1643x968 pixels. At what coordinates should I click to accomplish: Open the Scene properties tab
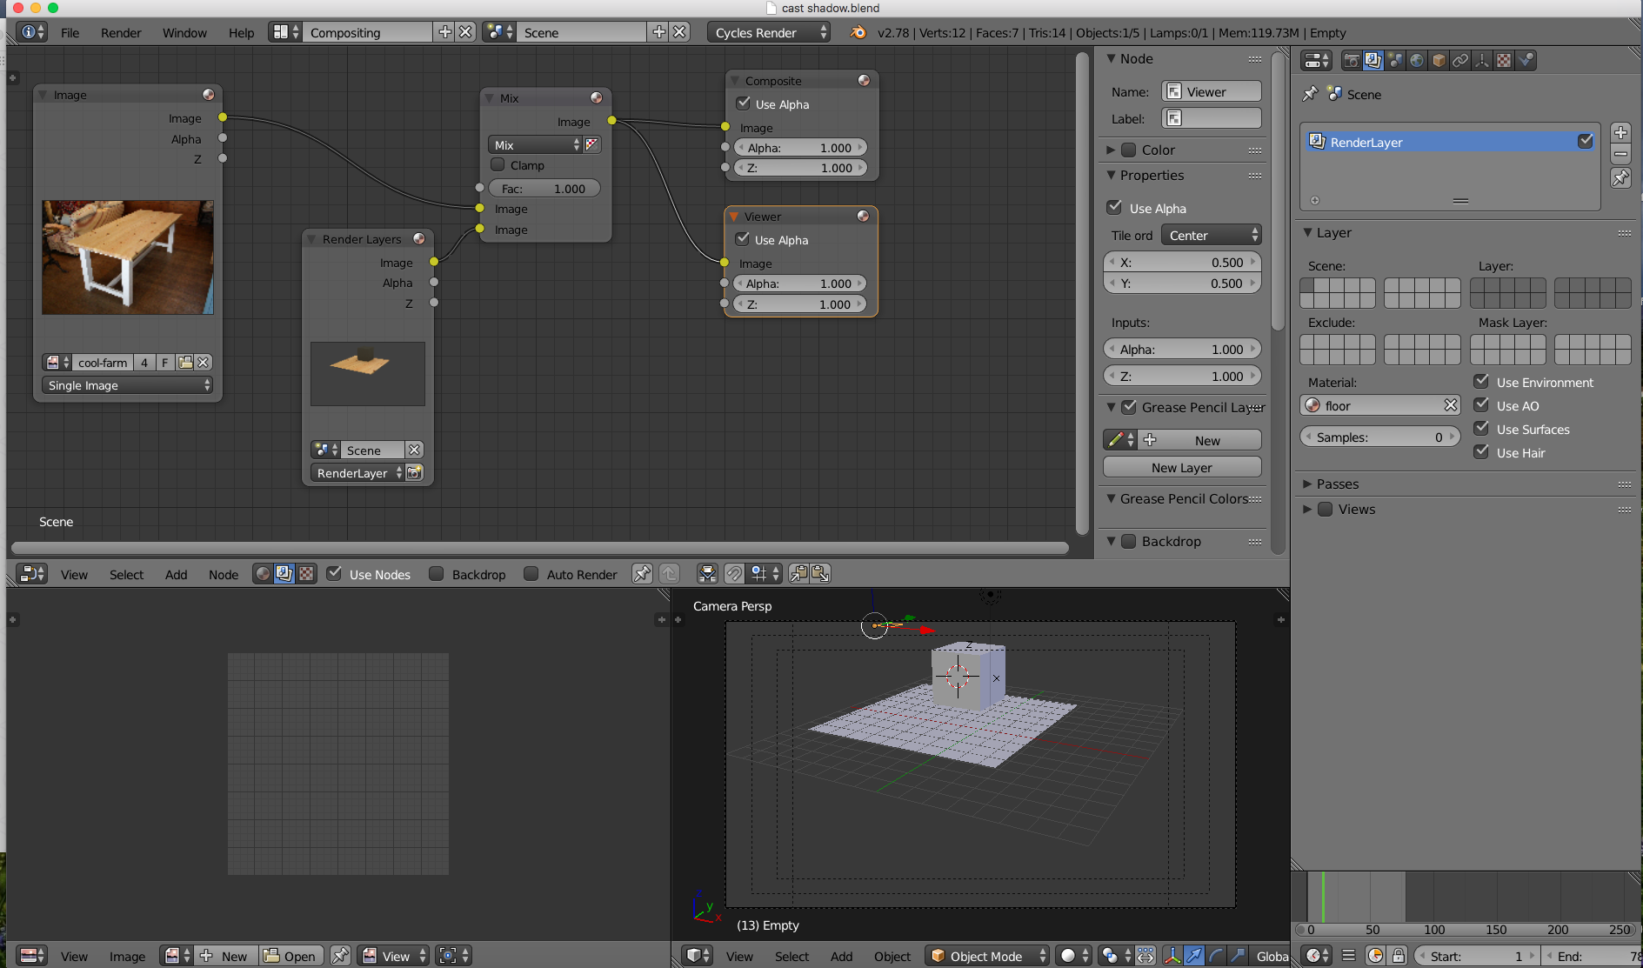point(1395,60)
